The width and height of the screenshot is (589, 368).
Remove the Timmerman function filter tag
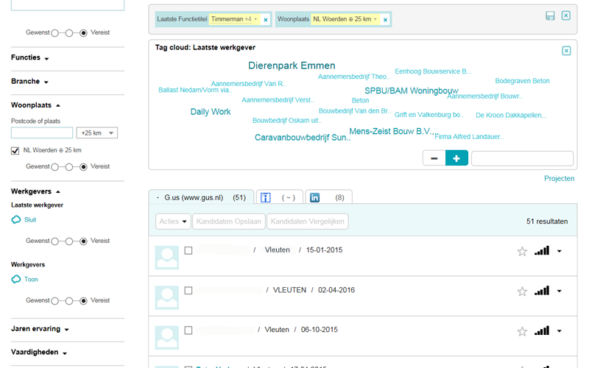(x=265, y=20)
